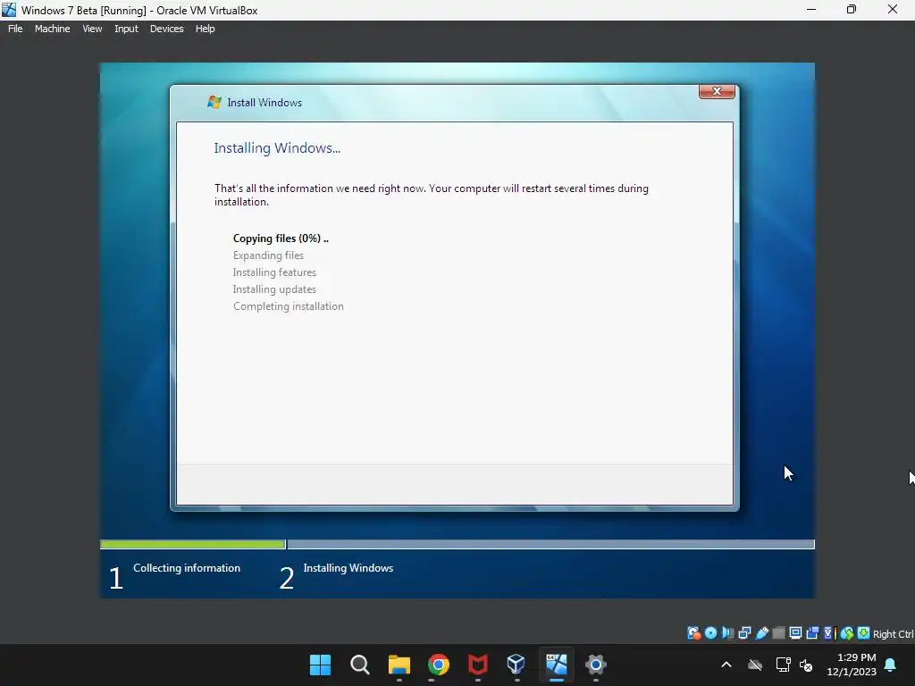Open McAfee from the taskbar
The height and width of the screenshot is (686, 915).
click(477, 665)
